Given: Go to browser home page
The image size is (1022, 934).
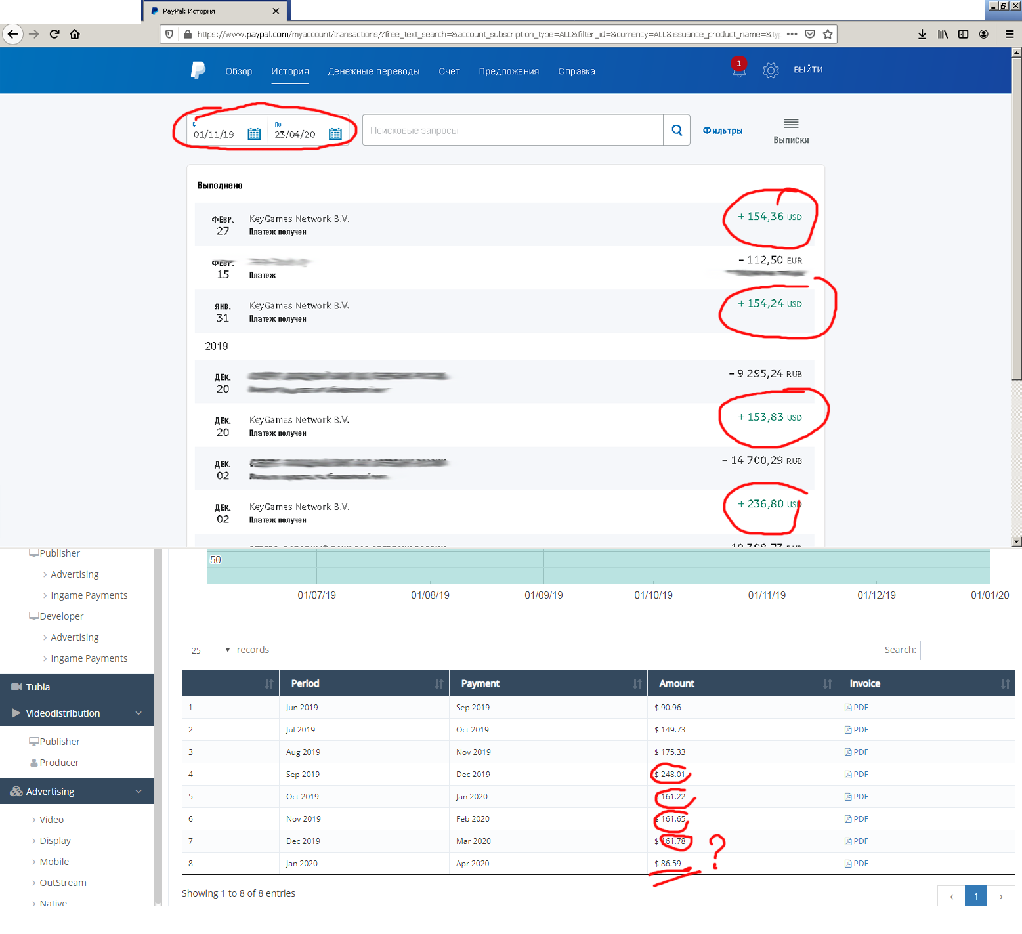Looking at the screenshot, I should point(75,34).
